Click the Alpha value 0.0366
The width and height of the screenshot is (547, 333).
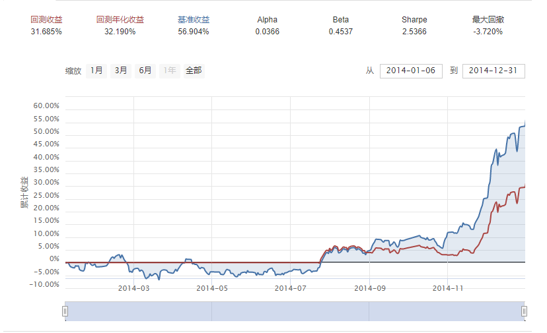[x=267, y=32]
